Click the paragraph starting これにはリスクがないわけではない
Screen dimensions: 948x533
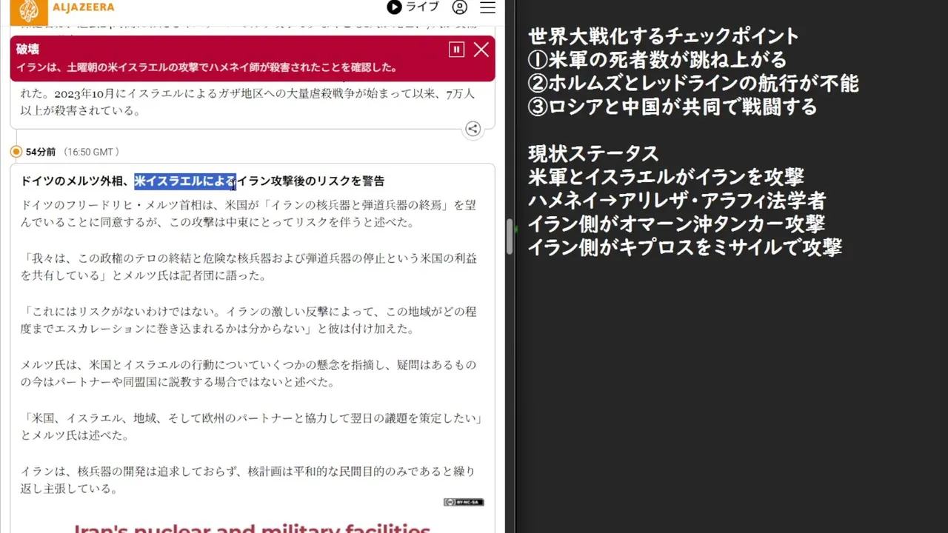point(248,320)
